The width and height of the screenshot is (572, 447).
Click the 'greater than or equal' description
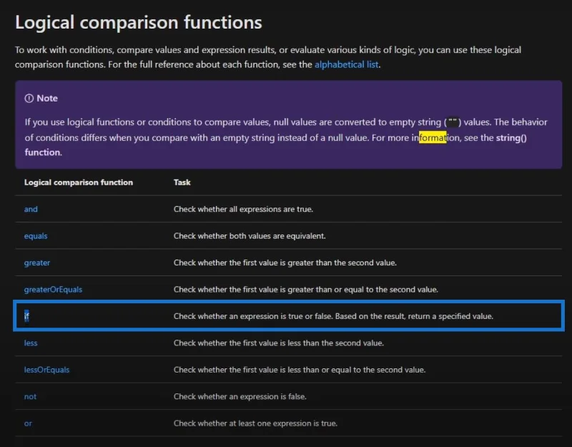point(306,290)
